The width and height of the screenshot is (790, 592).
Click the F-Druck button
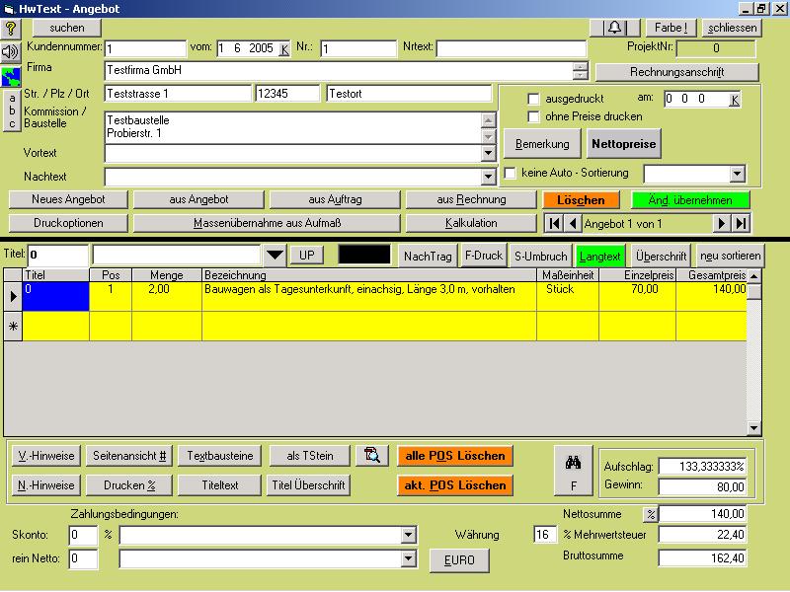484,256
